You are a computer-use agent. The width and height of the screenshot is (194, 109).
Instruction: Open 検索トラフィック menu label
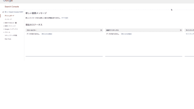[x=10, y=26]
